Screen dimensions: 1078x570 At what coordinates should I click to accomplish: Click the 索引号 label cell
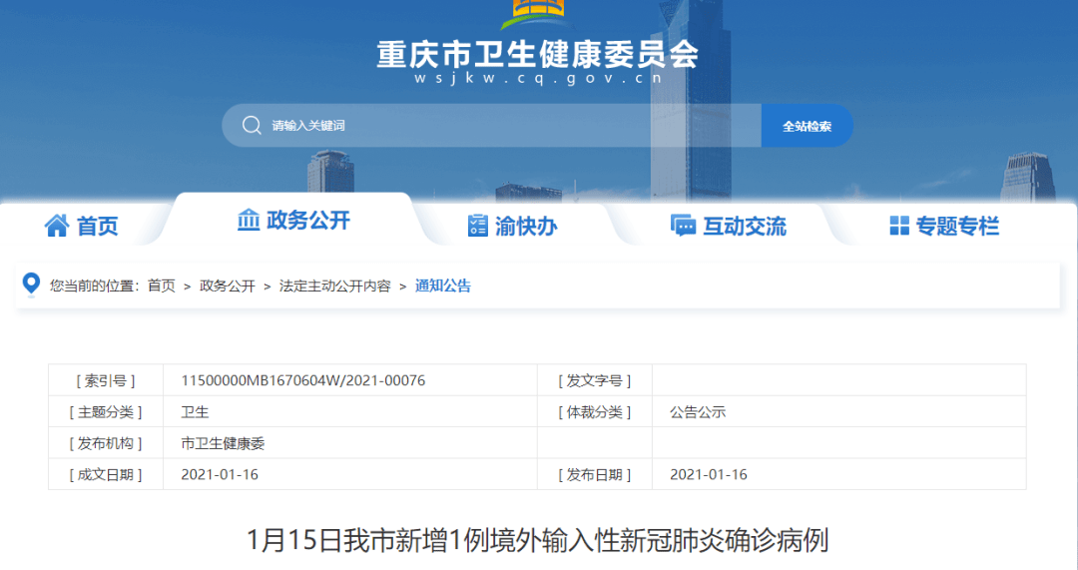click(x=105, y=380)
